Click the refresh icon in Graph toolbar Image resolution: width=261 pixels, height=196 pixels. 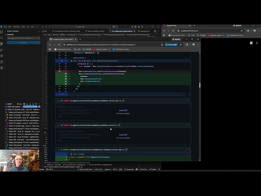click(36, 104)
